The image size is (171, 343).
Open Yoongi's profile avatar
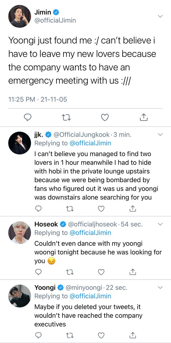point(19,296)
